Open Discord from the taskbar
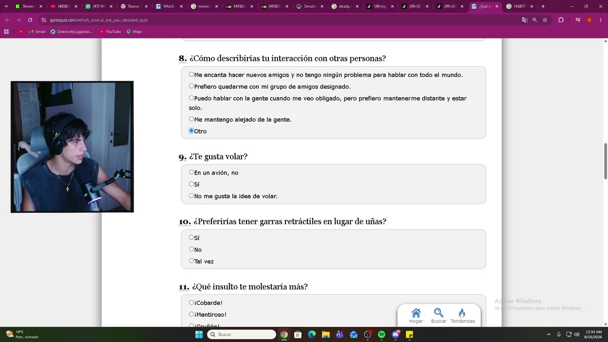Viewport: 608px width, 342px height. coord(396,334)
